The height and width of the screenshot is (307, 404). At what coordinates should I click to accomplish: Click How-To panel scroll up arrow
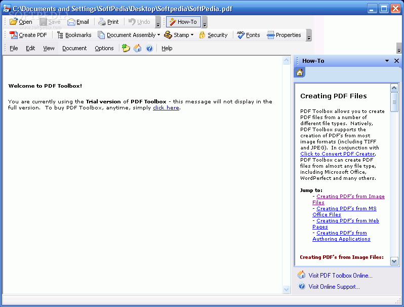click(394, 88)
